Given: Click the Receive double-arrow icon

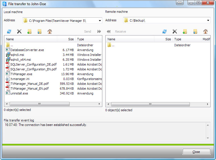Looking at the screenshot, I should (109, 31).
